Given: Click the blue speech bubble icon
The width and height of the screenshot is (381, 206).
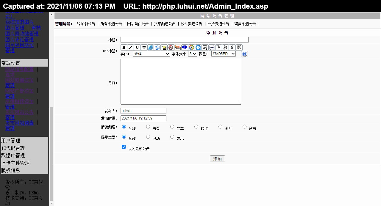Looking at the screenshot, I should pos(185,48).
